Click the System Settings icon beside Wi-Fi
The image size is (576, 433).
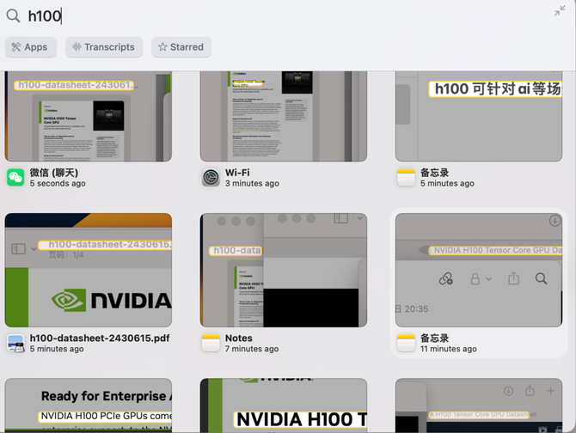tap(211, 178)
